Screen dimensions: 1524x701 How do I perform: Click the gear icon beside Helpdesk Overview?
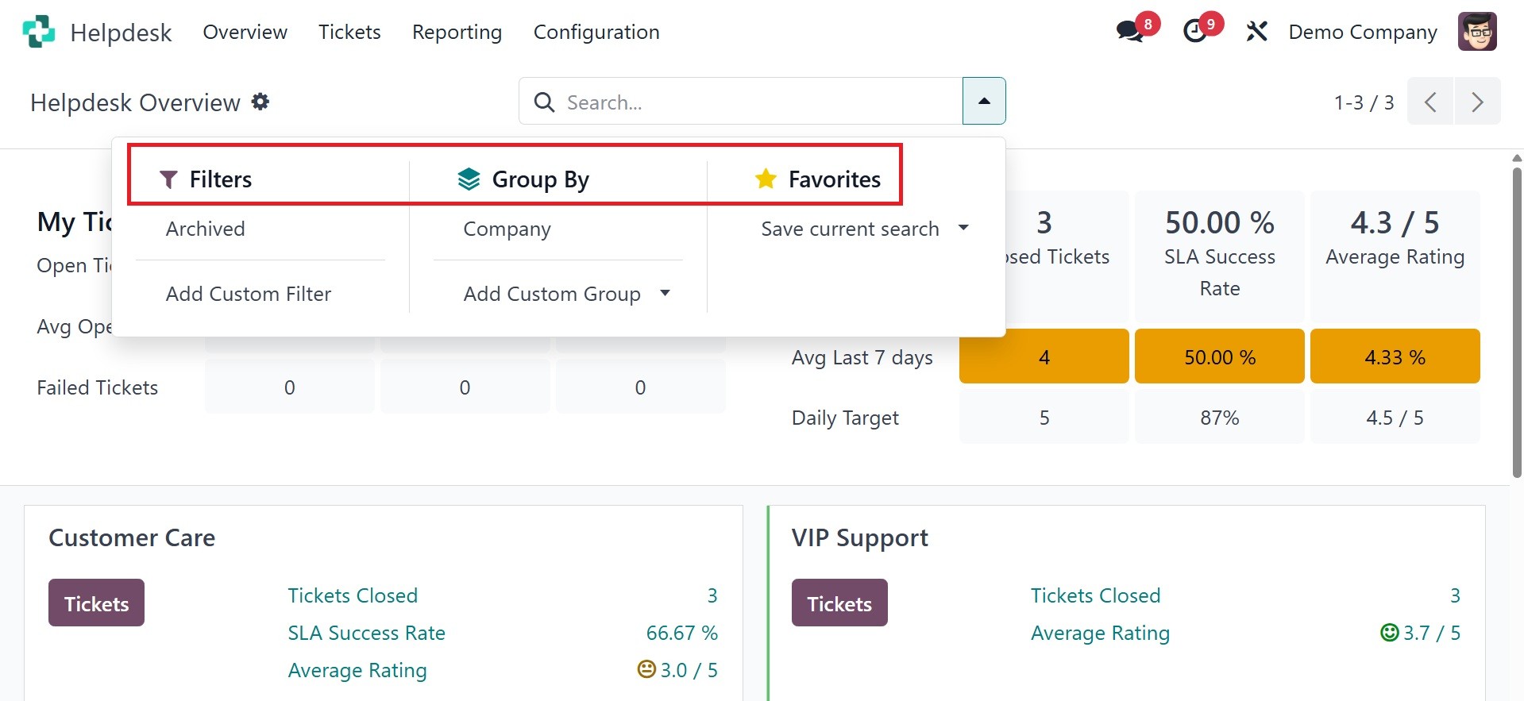260,102
